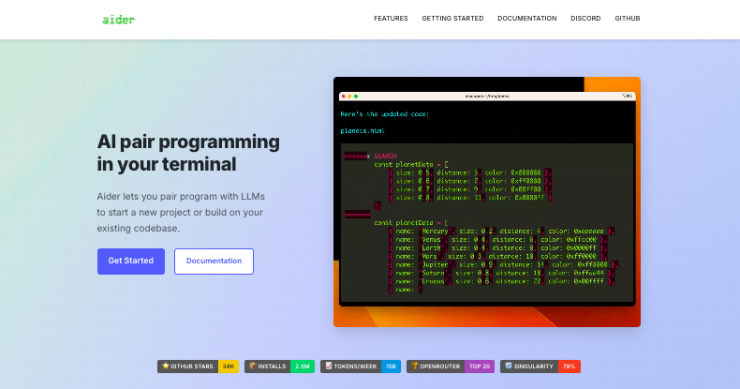Open the Tokens/Week 15B badge
The image size is (740, 389).
point(361,367)
